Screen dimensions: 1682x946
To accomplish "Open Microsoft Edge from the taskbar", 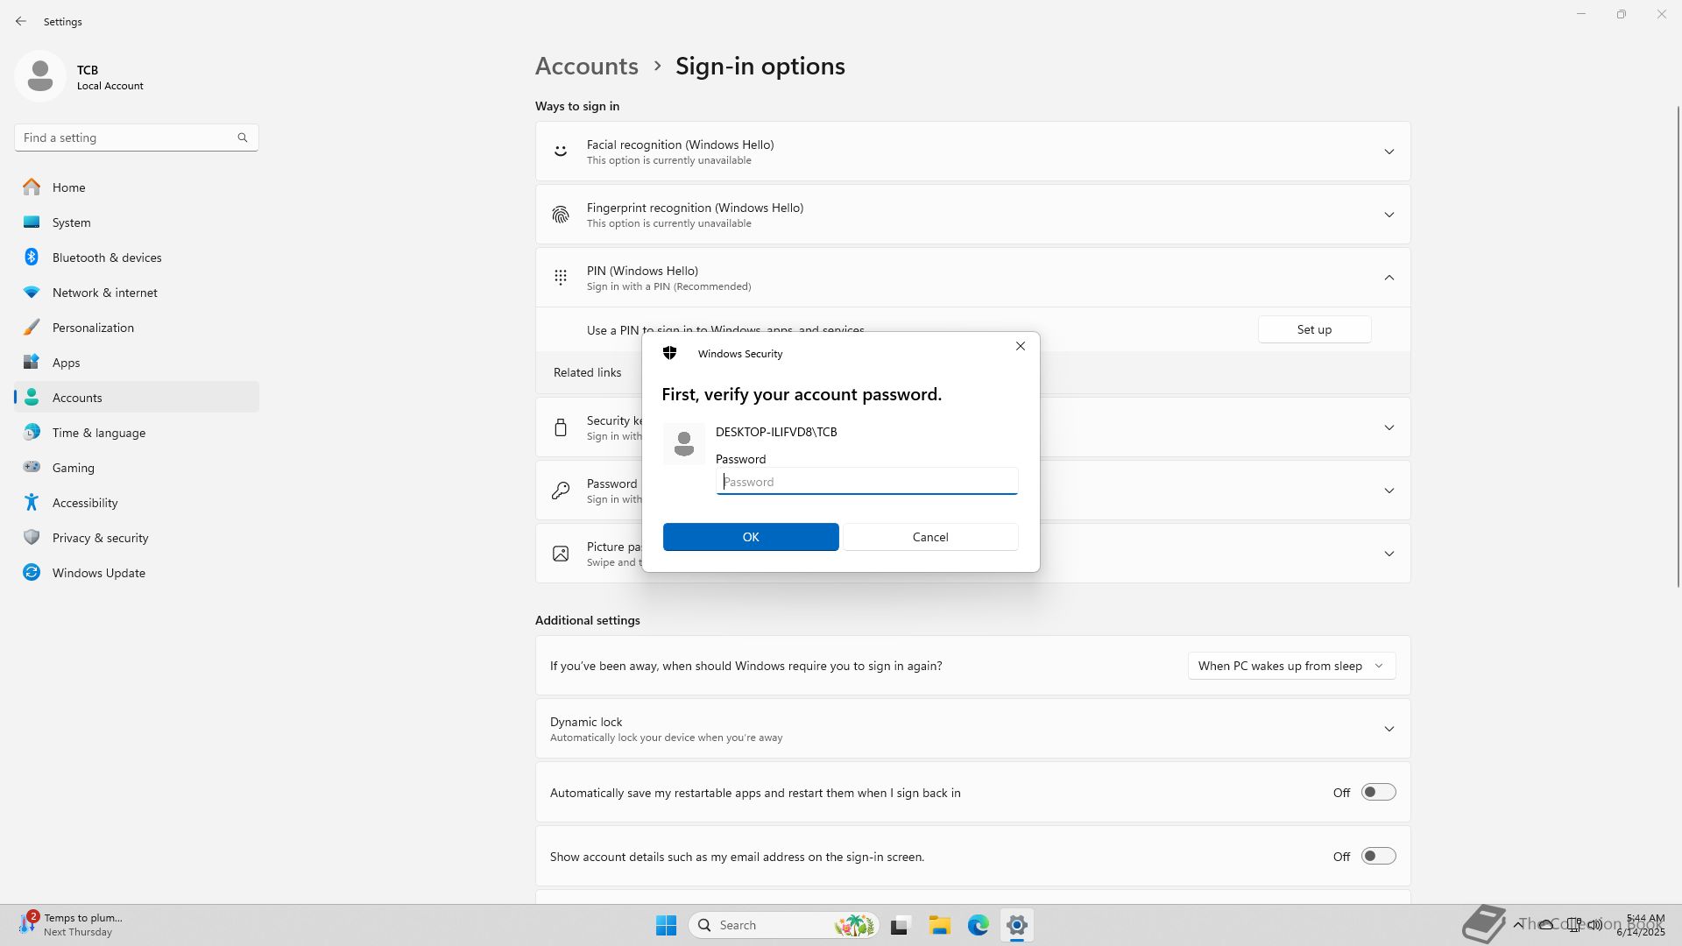I will (x=978, y=925).
